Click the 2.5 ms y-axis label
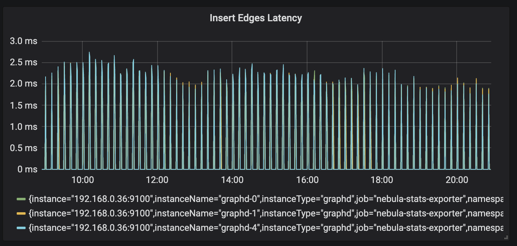Image resolution: width=517 pixels, height=246 pixels. pos(23,62)
